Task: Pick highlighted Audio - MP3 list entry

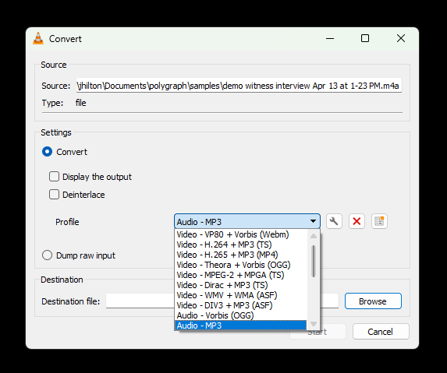Action: (x=241, y=325)
